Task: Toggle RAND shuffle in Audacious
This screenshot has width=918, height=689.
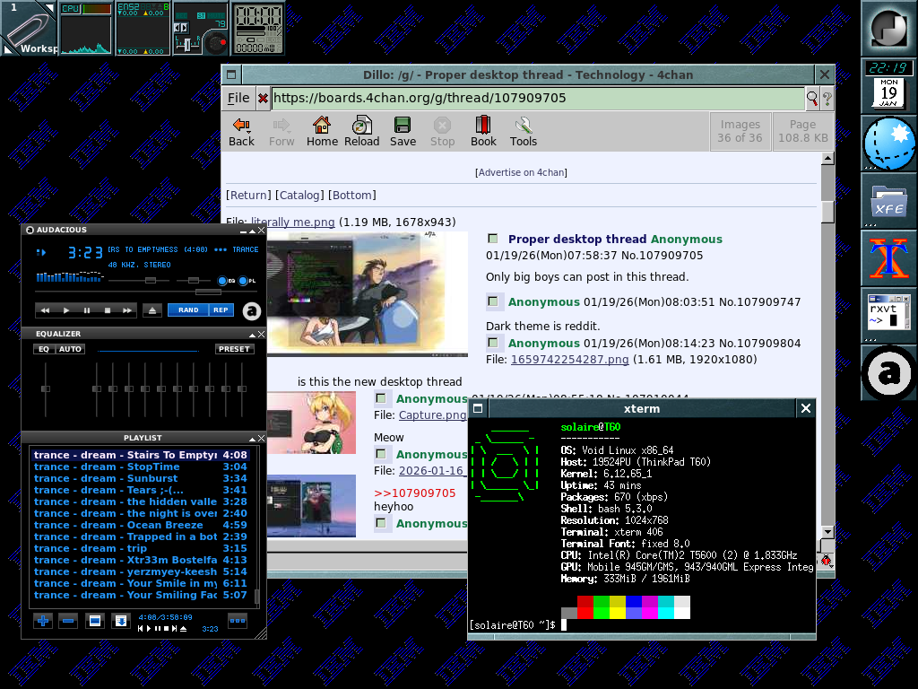Action: [x=188, y=310]
